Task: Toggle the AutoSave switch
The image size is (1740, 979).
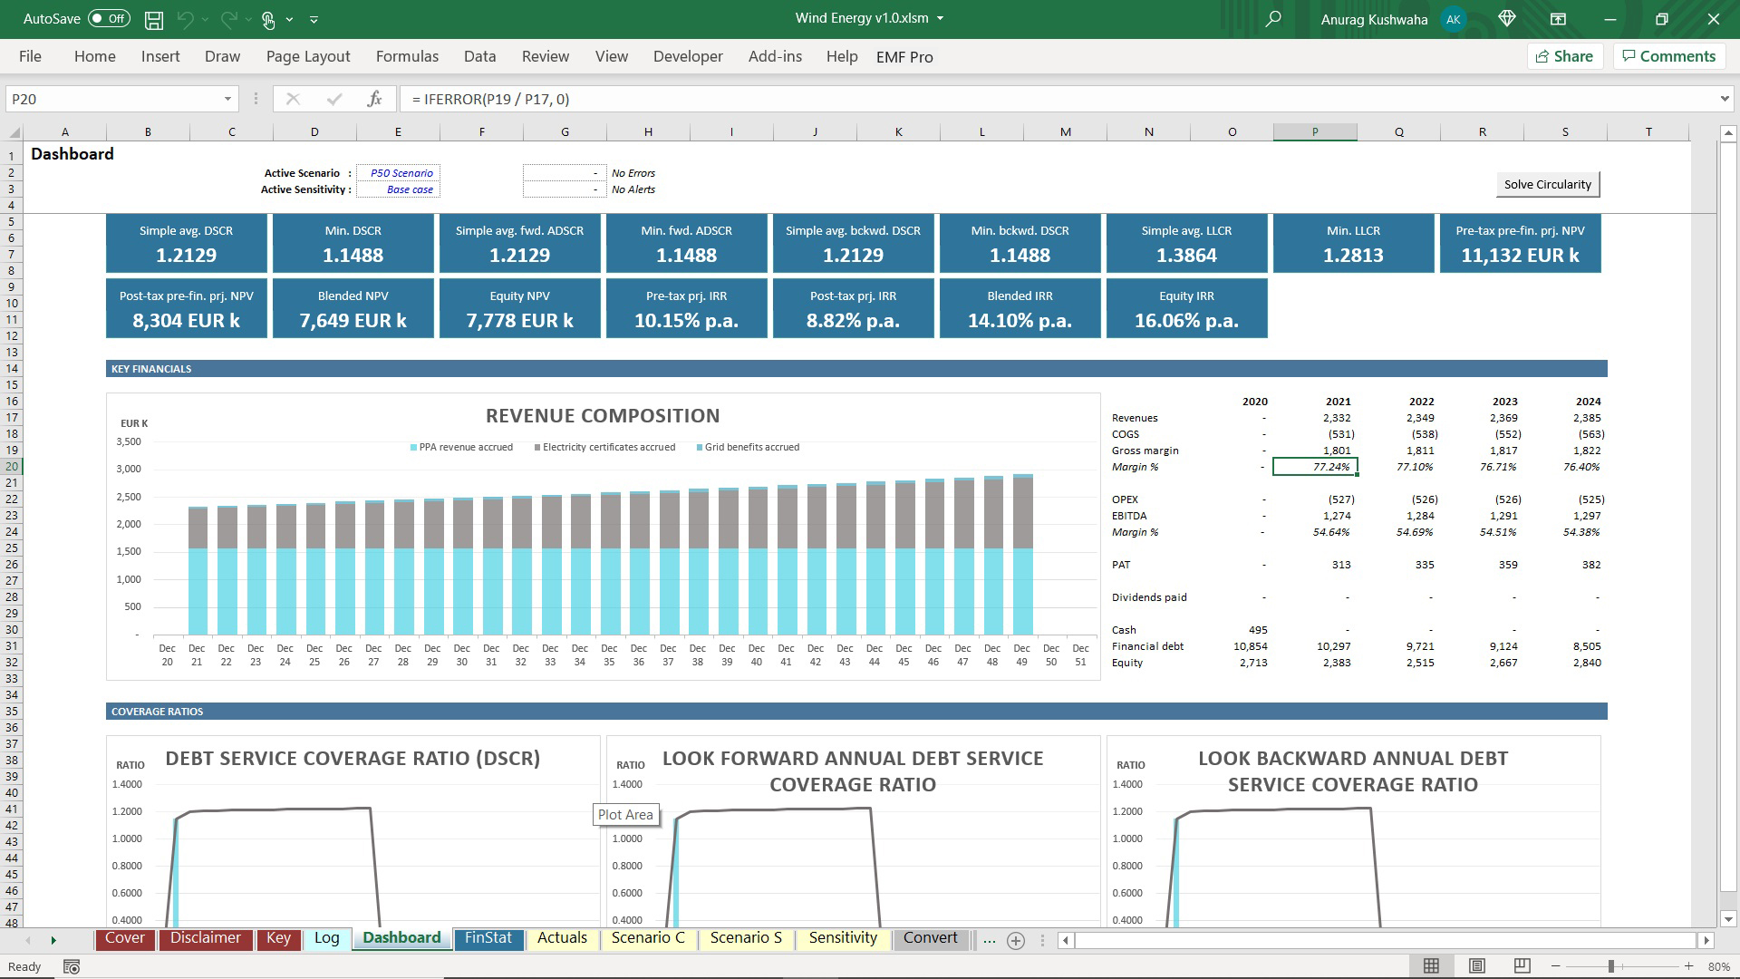Action: 109,19
